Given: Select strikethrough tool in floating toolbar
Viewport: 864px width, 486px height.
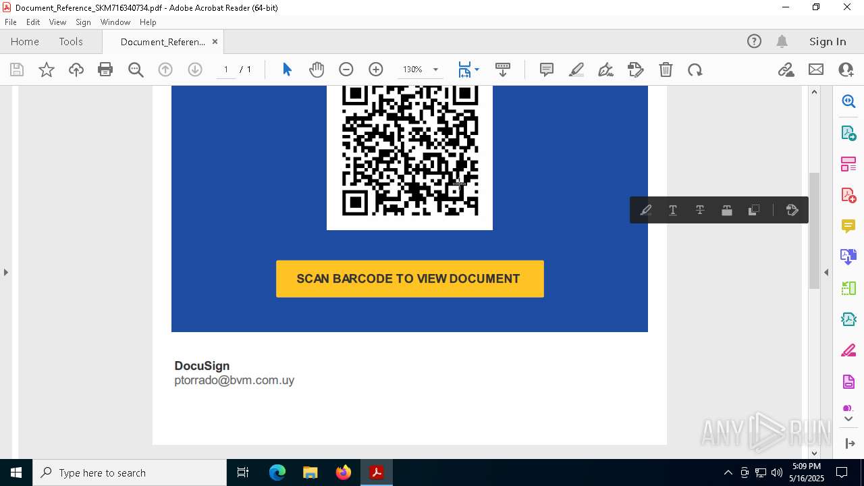Looking at the screenshot, I should point(700,210).
